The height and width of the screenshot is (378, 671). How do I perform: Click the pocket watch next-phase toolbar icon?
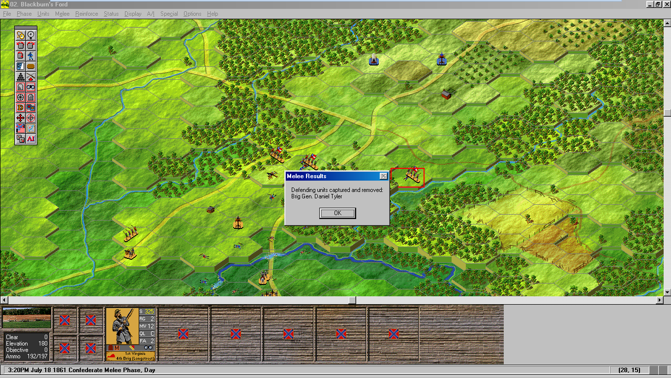coord(20,35)
